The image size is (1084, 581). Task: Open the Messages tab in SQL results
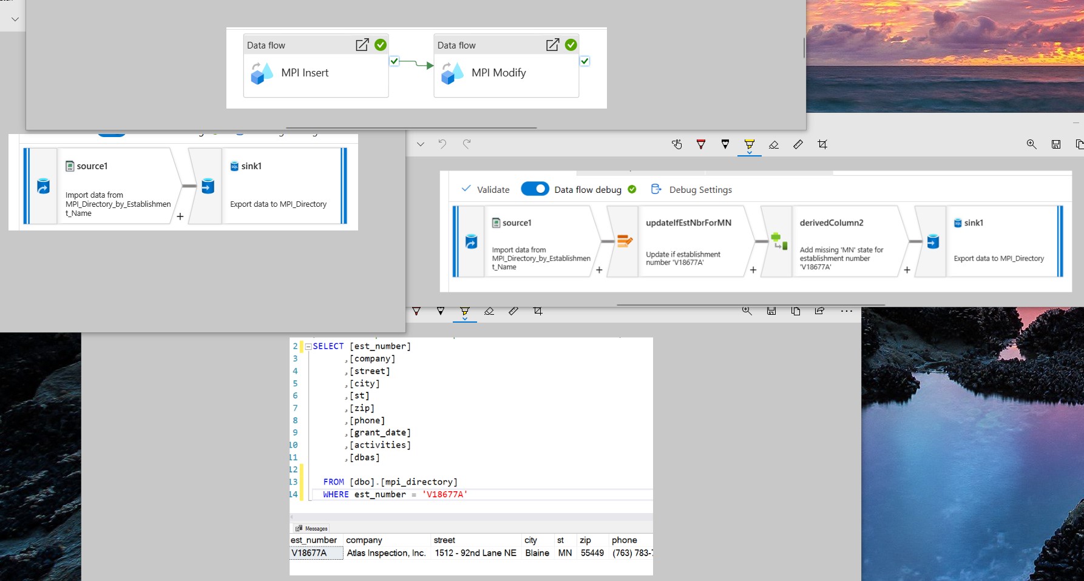[x=311, y=528]
